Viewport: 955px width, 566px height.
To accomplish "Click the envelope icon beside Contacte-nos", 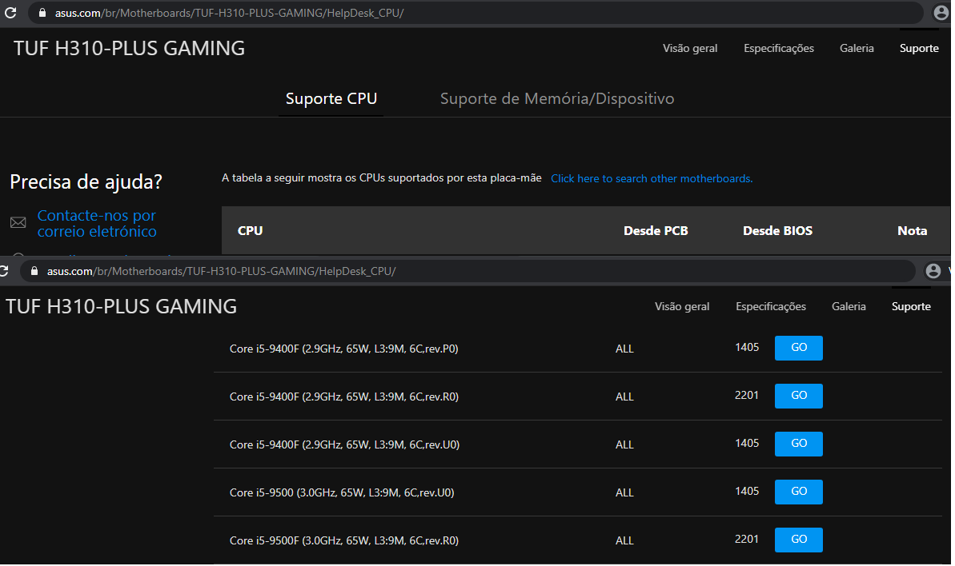I will [x=18, y=223].
